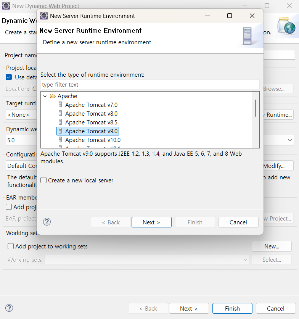Open help in New Server Runtime dialog
Viewport: 299px width, 319px height.
coord(47,222)
